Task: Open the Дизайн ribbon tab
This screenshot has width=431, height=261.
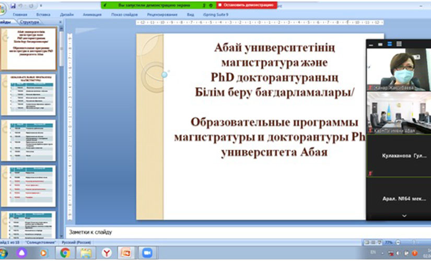Action: click(67, 15)
